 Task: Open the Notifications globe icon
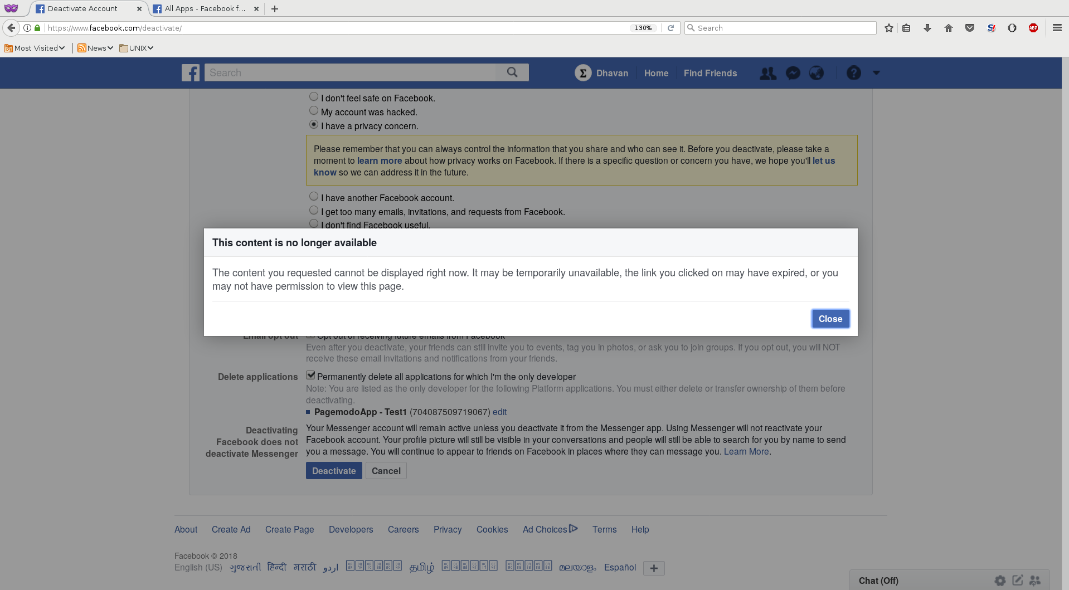[x=817, y=73]
